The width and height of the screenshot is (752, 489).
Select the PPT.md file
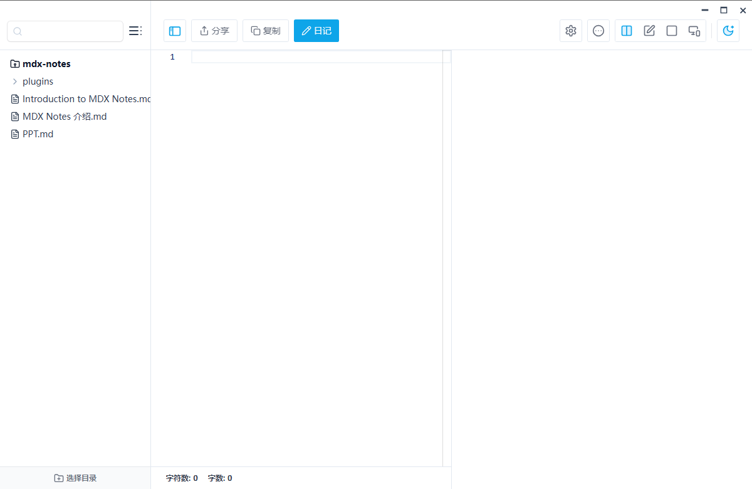pos(38,134)
